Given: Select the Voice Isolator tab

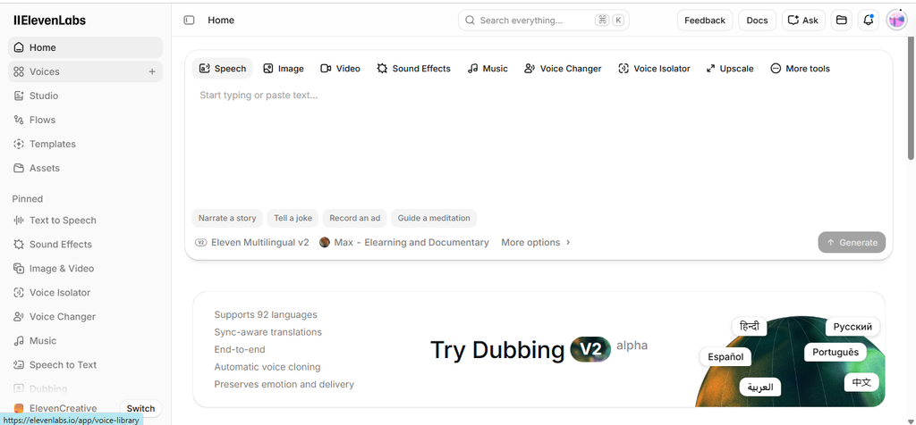Looking at the screenshot, I should point(654,69).
